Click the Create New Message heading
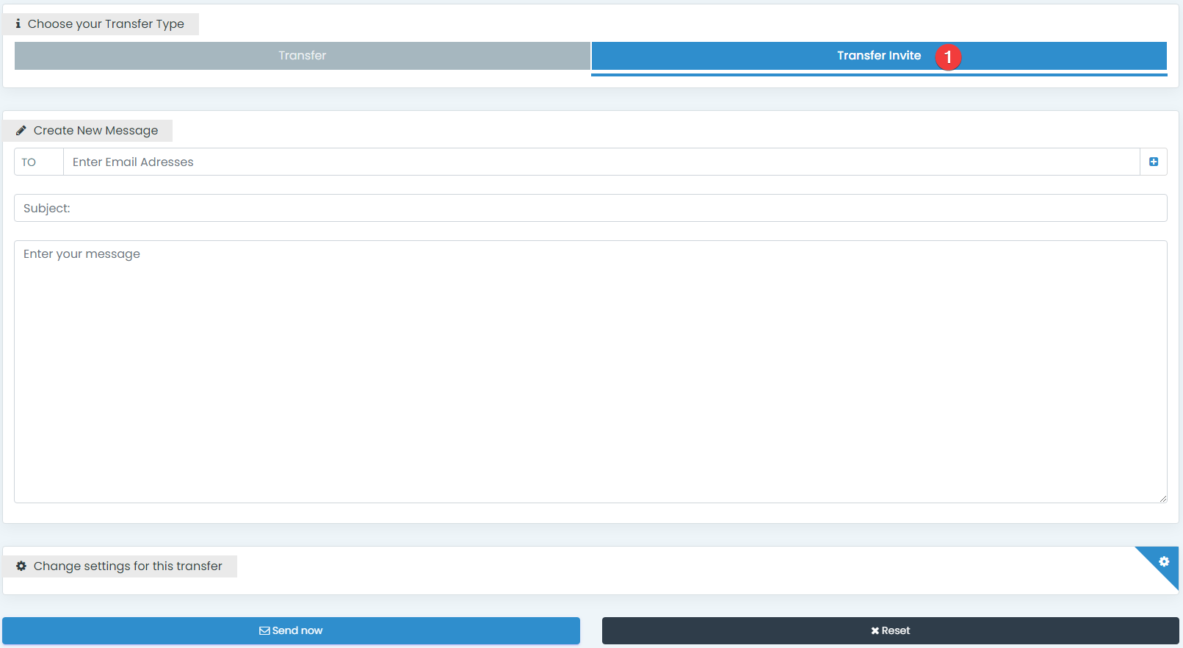 [x=95, y=131]
